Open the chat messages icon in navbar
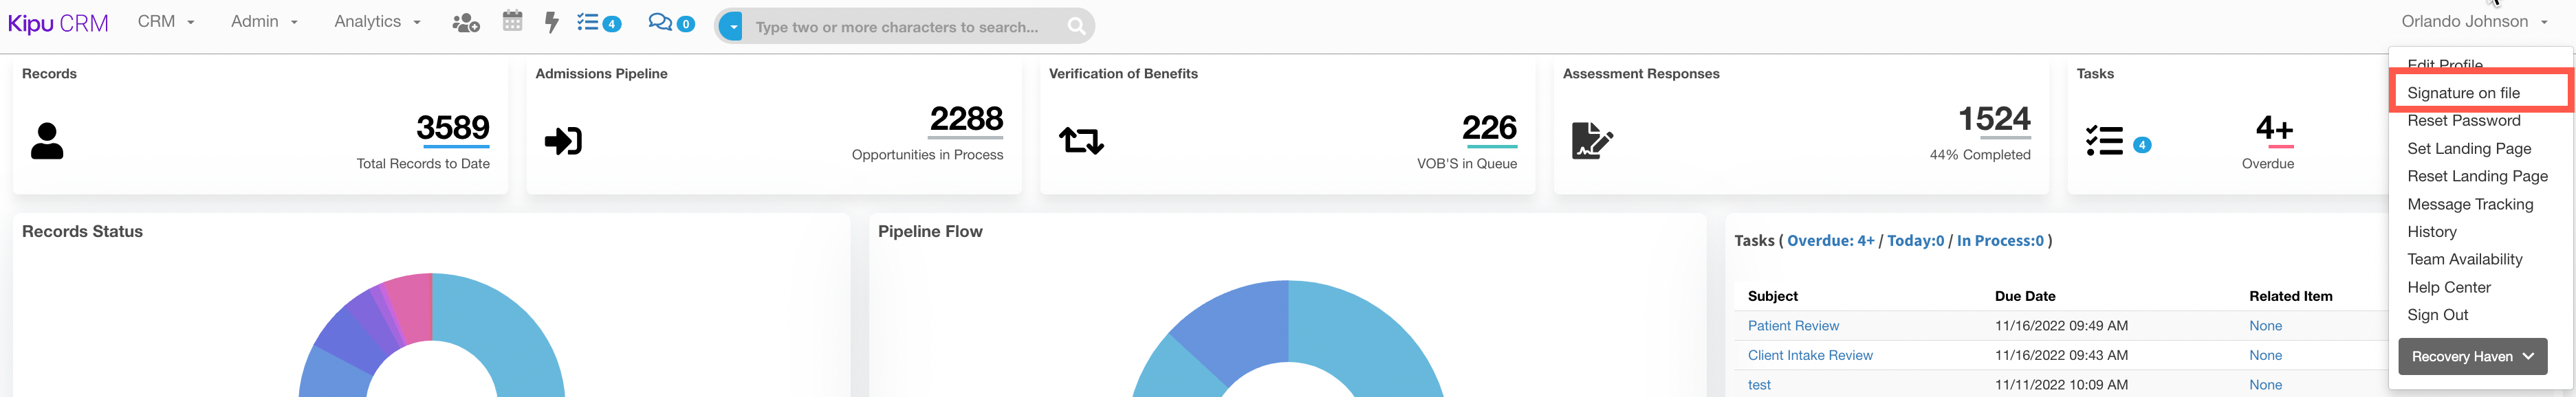 [671, 22]
